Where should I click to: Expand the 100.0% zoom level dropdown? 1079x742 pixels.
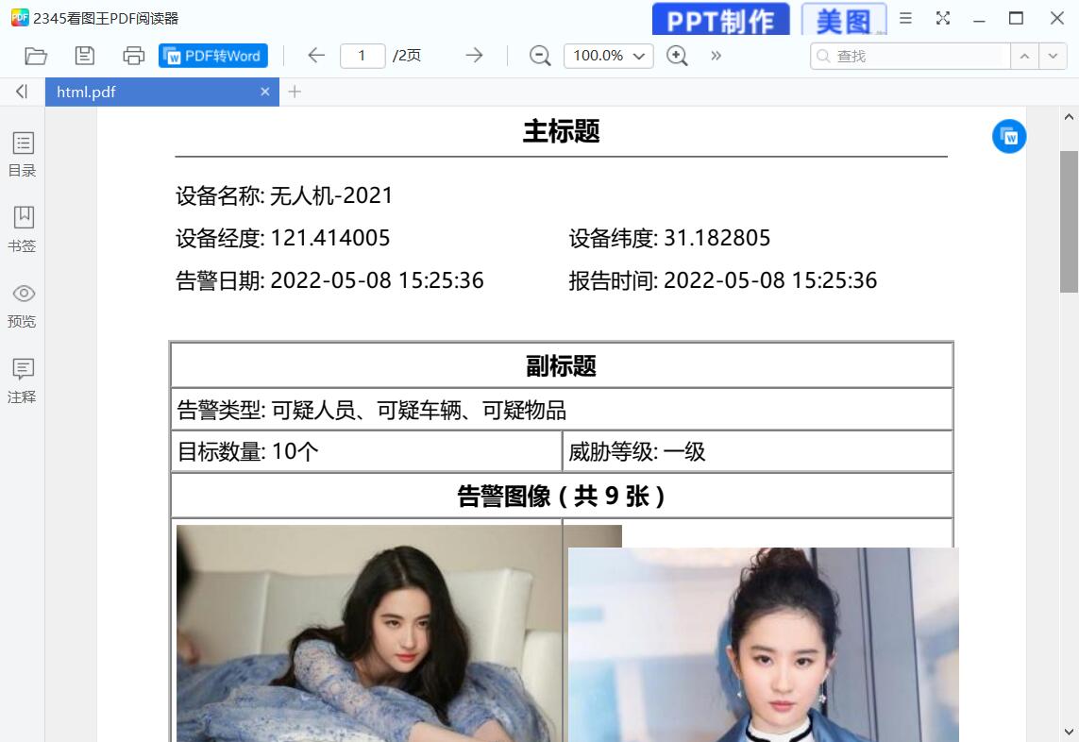tap(609, 56)
